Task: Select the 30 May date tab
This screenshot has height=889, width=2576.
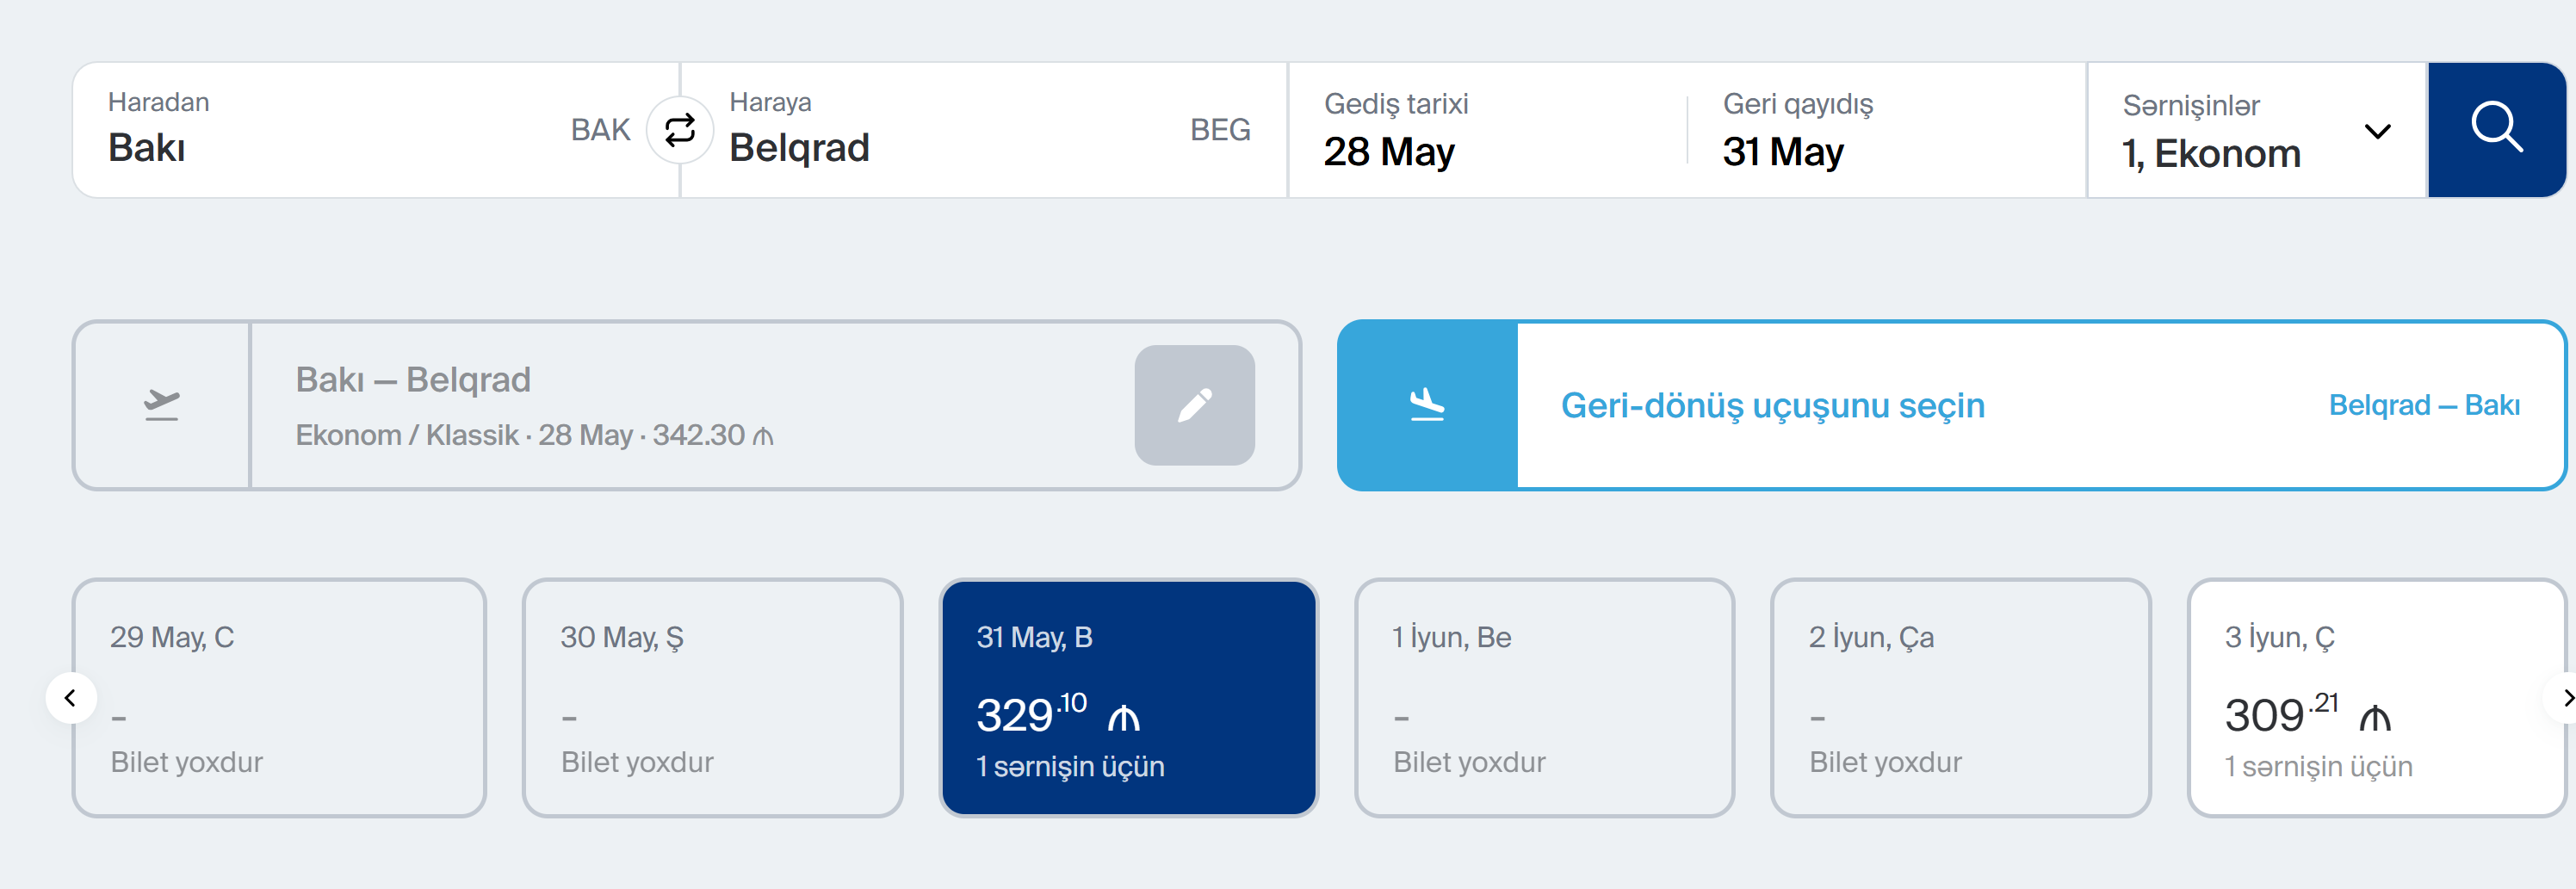Action: pyautogui.click(x=712, y=698)
